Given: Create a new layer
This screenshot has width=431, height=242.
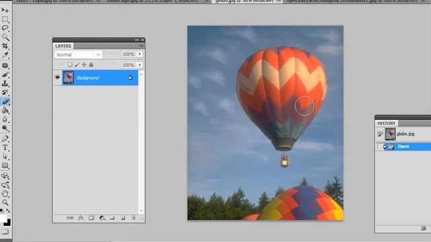Looking at the screenshot, I should pos(123,218).
